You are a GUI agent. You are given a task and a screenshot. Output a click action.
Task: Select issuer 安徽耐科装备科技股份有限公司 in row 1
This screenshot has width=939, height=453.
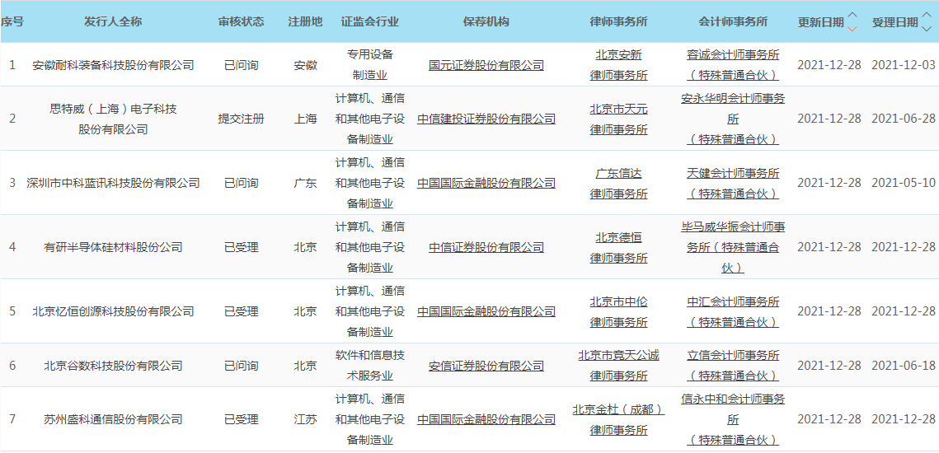113,65
